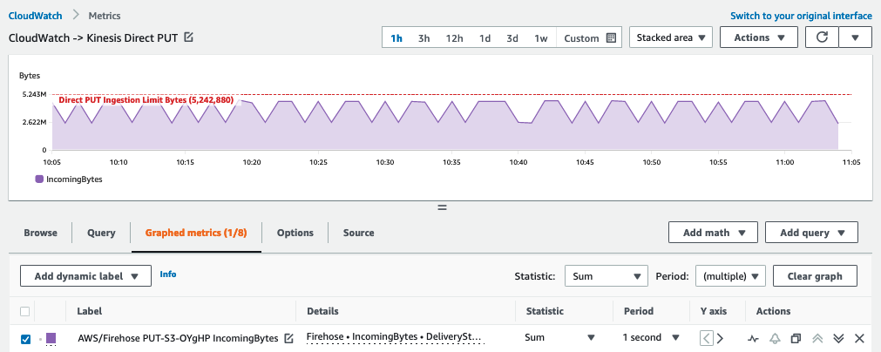Click the Clear graph button

point(814,276)
